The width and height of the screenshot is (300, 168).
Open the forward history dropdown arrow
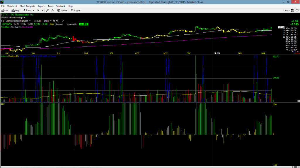(x=42, y=10)
